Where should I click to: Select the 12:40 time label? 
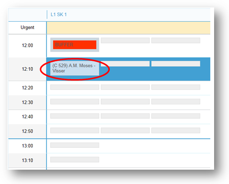pos(27,117)
